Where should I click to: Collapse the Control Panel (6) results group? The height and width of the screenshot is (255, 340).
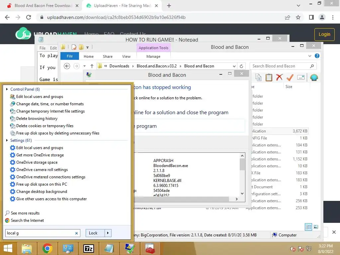click(7, 89)
